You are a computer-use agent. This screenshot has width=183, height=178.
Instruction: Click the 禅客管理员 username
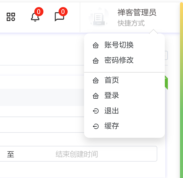[137, 12]
